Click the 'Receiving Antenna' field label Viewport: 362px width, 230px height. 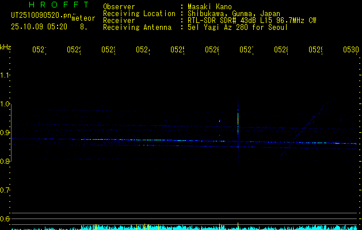pyautogui.click(x=138, y=28)
